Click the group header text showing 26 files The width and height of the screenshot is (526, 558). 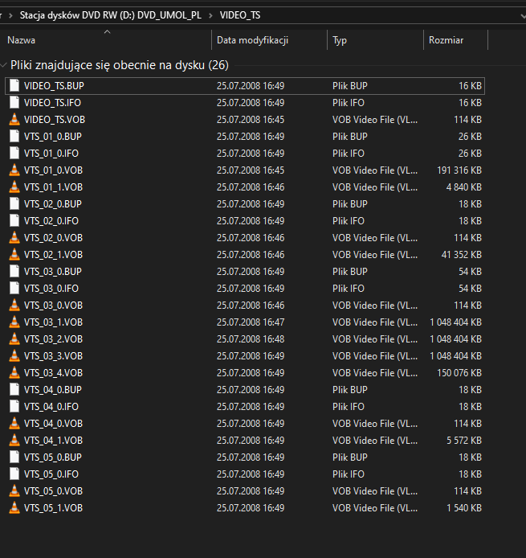(x=120, y=65)
